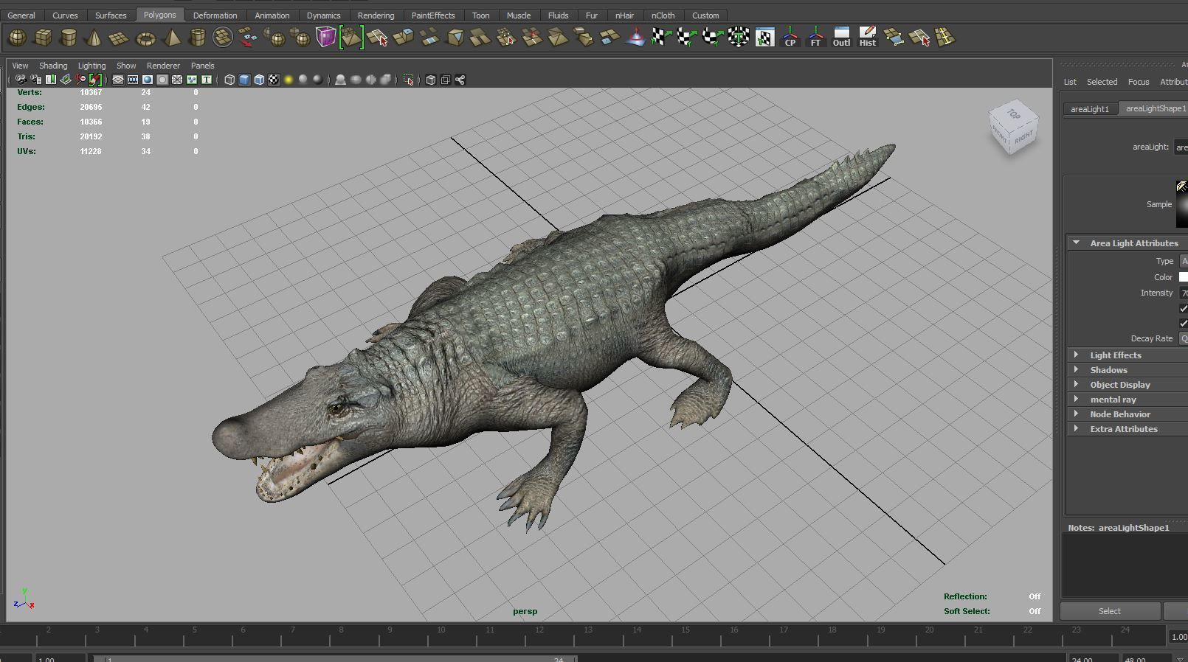Switch to the Deformation shelf tab
This screenshot has width=1188, height=662.
pyautogui.click(x=215, y=15)
